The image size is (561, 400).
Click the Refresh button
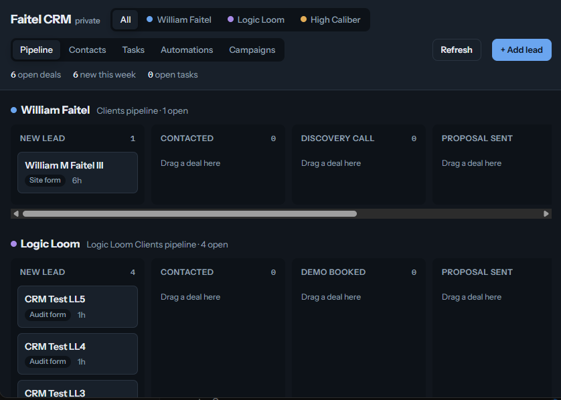(x=457, y=49)
